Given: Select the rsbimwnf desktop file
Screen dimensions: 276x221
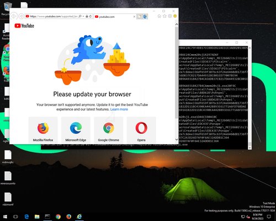Looking at the screenshot, I should point(8,199).
